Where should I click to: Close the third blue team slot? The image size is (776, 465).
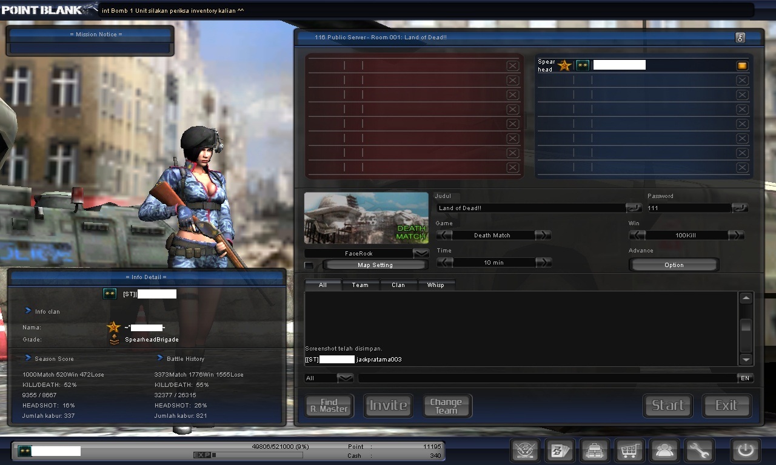742,94
